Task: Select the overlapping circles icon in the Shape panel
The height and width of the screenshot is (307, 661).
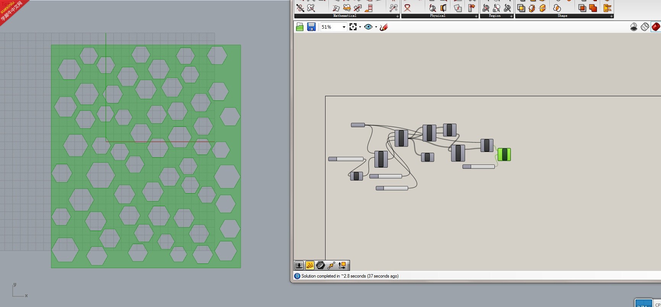Action: click(557, 8)
